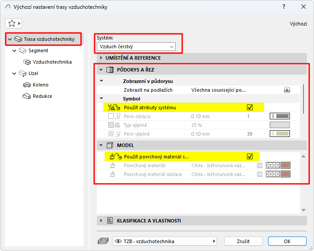Screen dimensions: 314x251
Task: Click the Segment node icon
Action: tap(22, 50)
